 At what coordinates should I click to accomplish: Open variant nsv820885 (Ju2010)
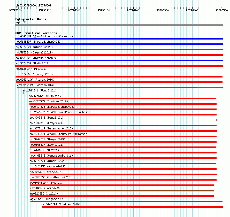tap(44, 193)
